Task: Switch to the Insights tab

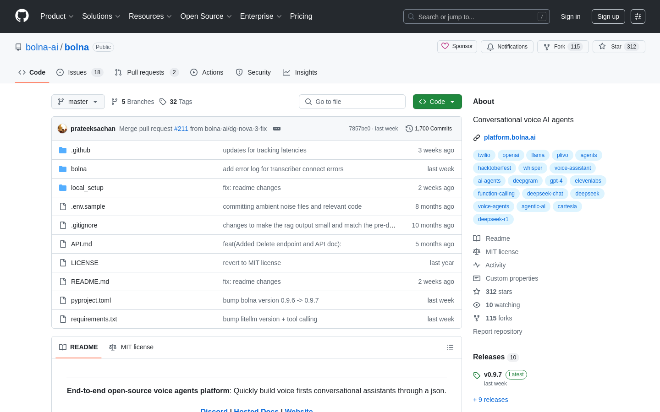Action: [300, 72]
